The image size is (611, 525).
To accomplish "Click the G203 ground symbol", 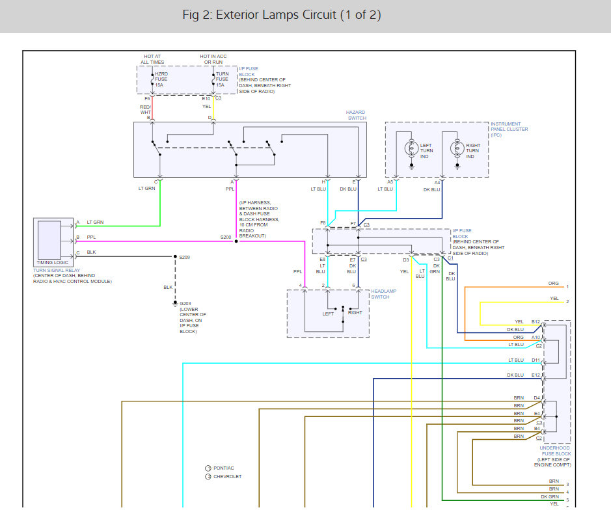I will (x=175, y=304).
